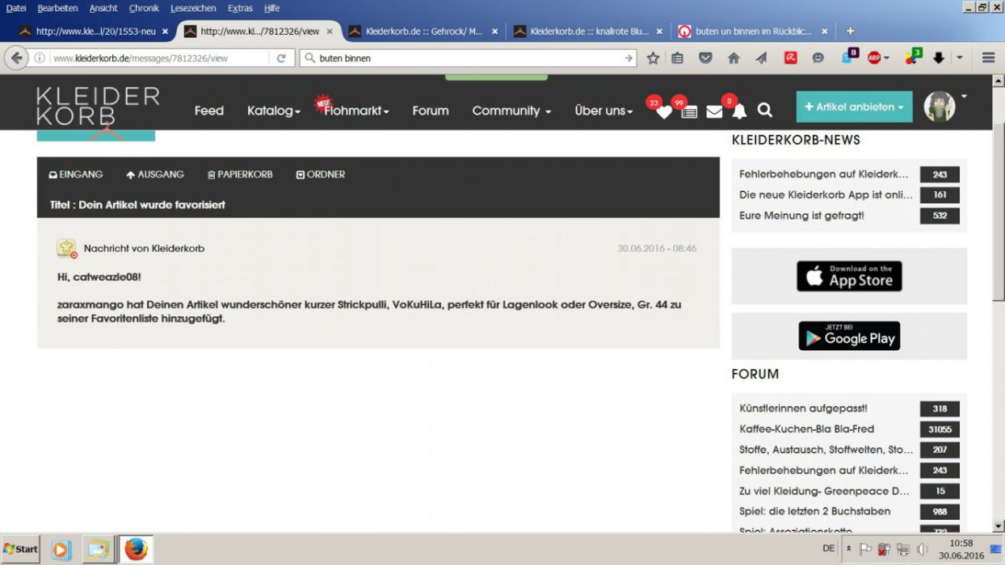Click the App Store download badge
This screenshot has width=1005, height=565.
(849, 276)
